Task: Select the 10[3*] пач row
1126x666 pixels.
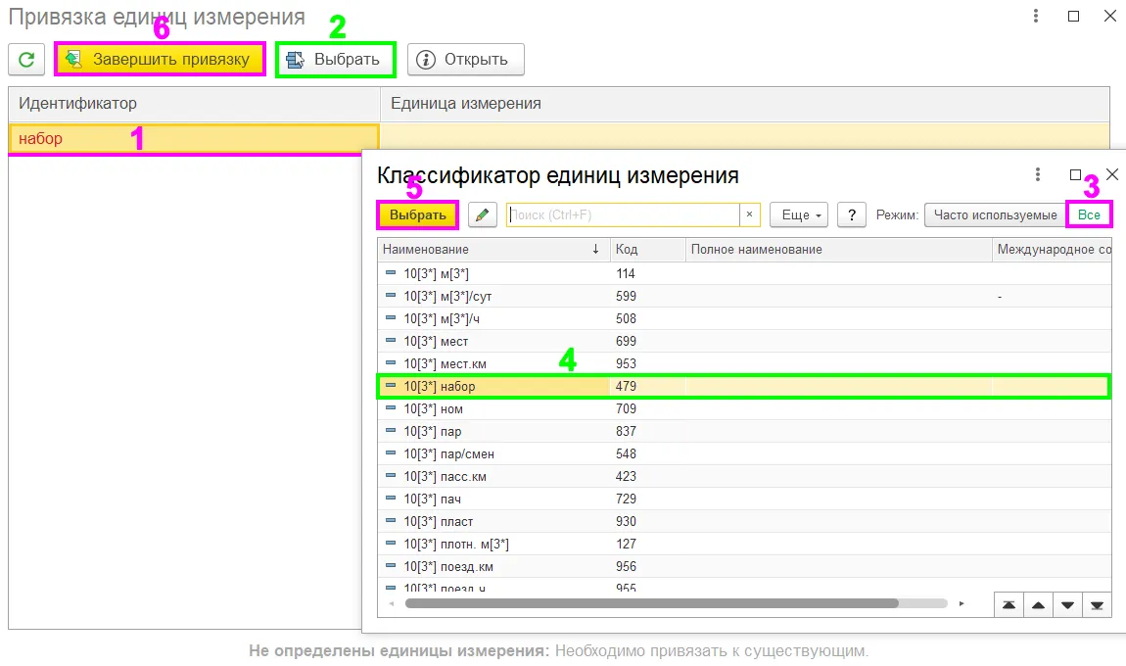Action: click(745, 499)
